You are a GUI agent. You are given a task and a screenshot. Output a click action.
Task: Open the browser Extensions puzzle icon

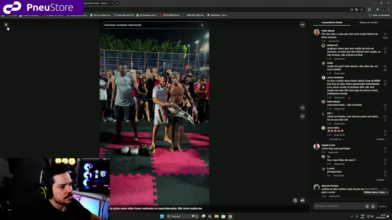(369, 9)
